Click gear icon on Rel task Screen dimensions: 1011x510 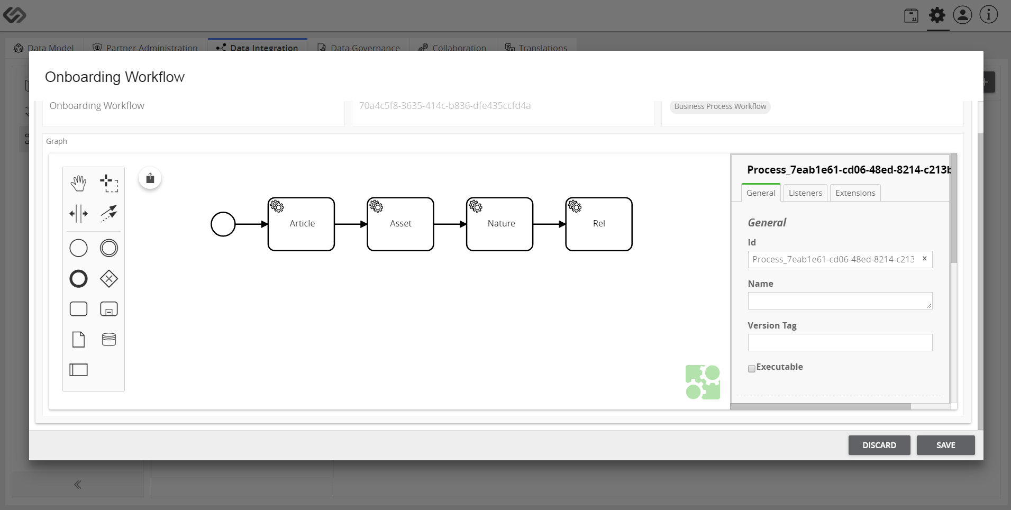pos(575,206)
